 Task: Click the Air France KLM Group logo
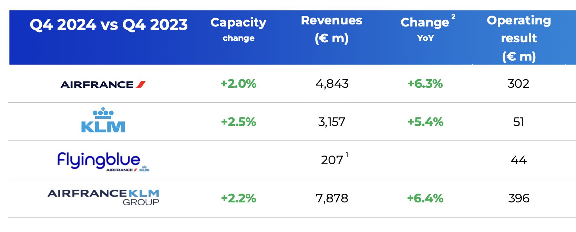point(103,197)
